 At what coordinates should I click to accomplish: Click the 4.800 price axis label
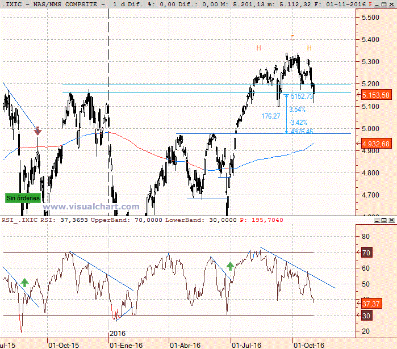370,173
